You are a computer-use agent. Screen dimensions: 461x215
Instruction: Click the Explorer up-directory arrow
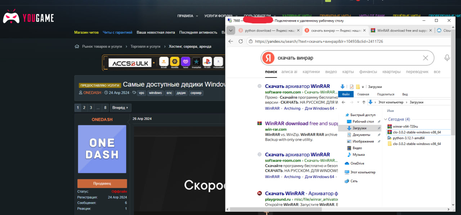click(x=363, y=102)
